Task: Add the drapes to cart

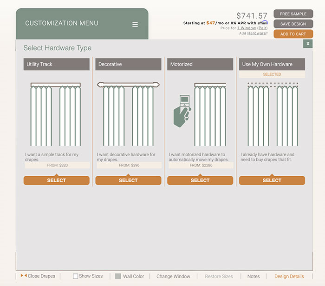Action: point(293,34)
